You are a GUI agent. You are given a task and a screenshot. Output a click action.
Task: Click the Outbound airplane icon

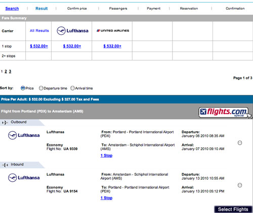(x=5, y=123)
